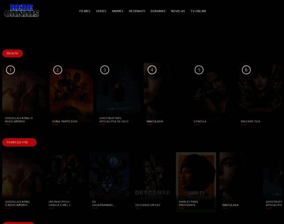Open Duna: Parte Dois trending poster

coord(71,94)
